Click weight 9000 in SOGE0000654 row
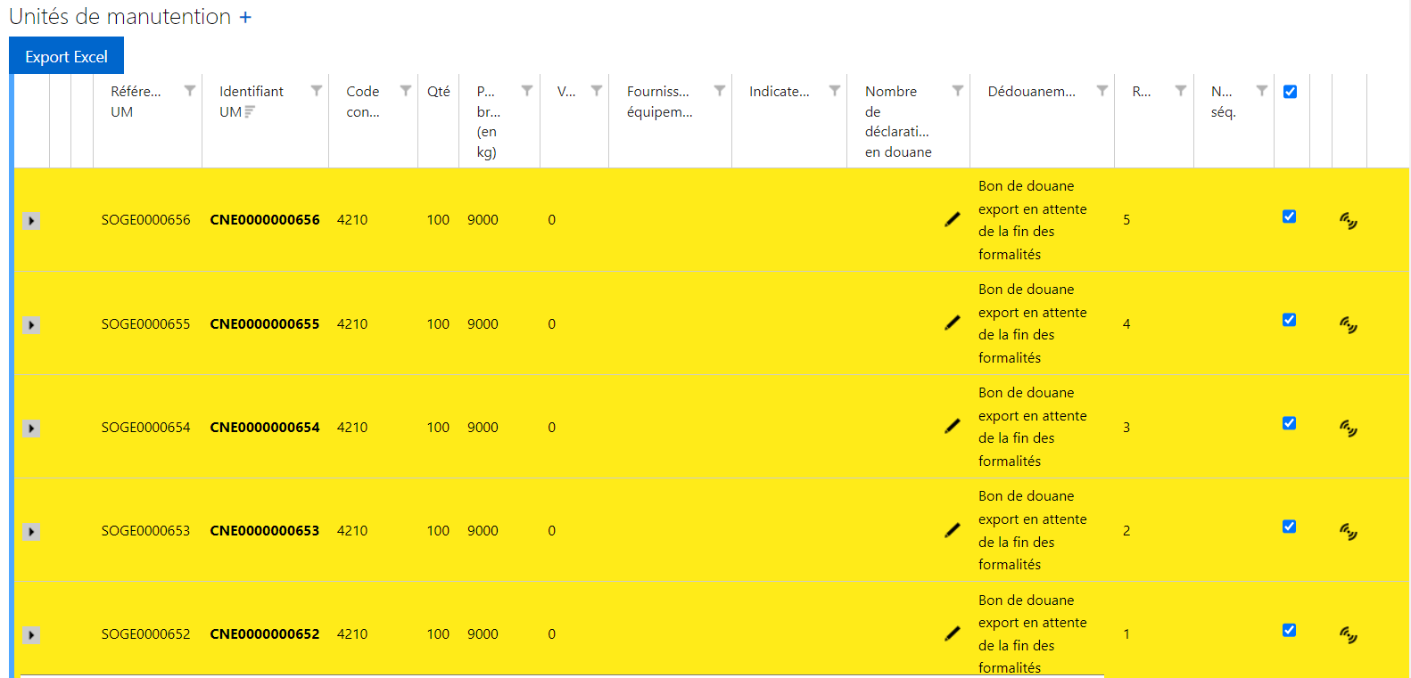This screenshot has height=678, width=1411. coord(483,428)
